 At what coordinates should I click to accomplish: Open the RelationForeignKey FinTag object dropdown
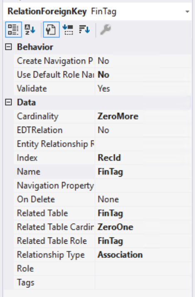pyautogui.click(x=187, y=12)
